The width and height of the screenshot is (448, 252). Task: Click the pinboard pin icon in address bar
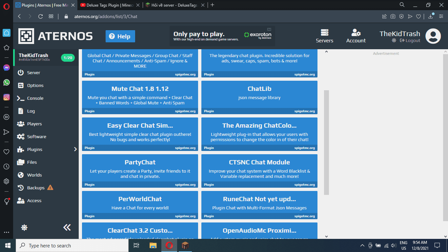click(x=384, y=16)
